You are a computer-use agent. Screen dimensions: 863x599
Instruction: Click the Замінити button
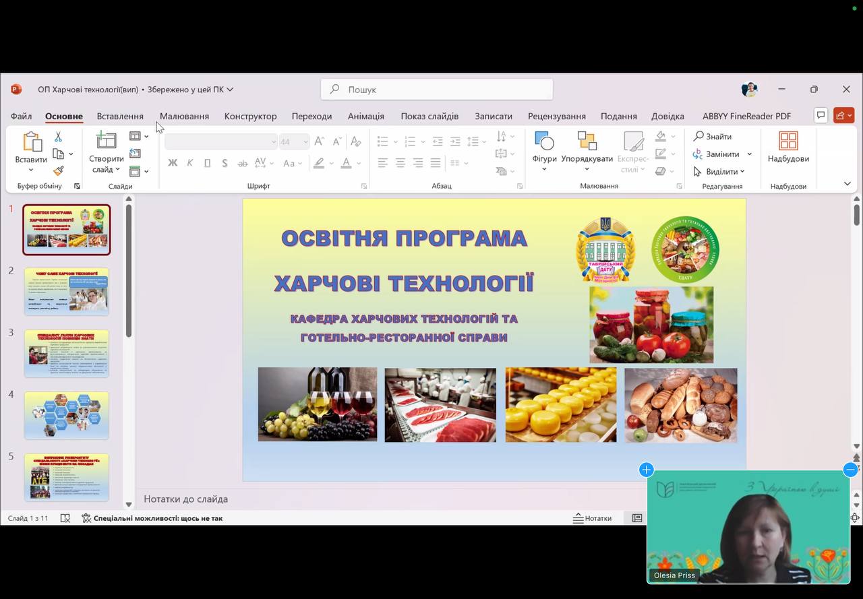[x=722, y=154]
